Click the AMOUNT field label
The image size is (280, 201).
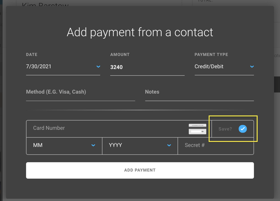tap(120, 55)
